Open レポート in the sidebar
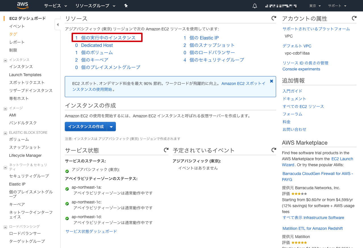Viewport: 363px width, 248px height. click(17, 42)
